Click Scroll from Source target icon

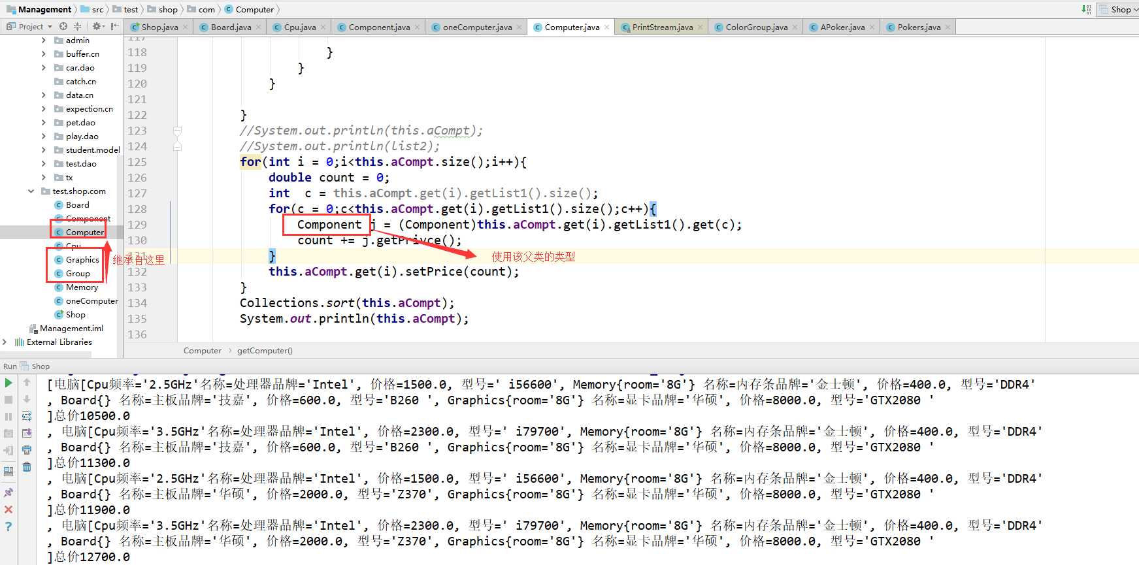tap(63, 26)
